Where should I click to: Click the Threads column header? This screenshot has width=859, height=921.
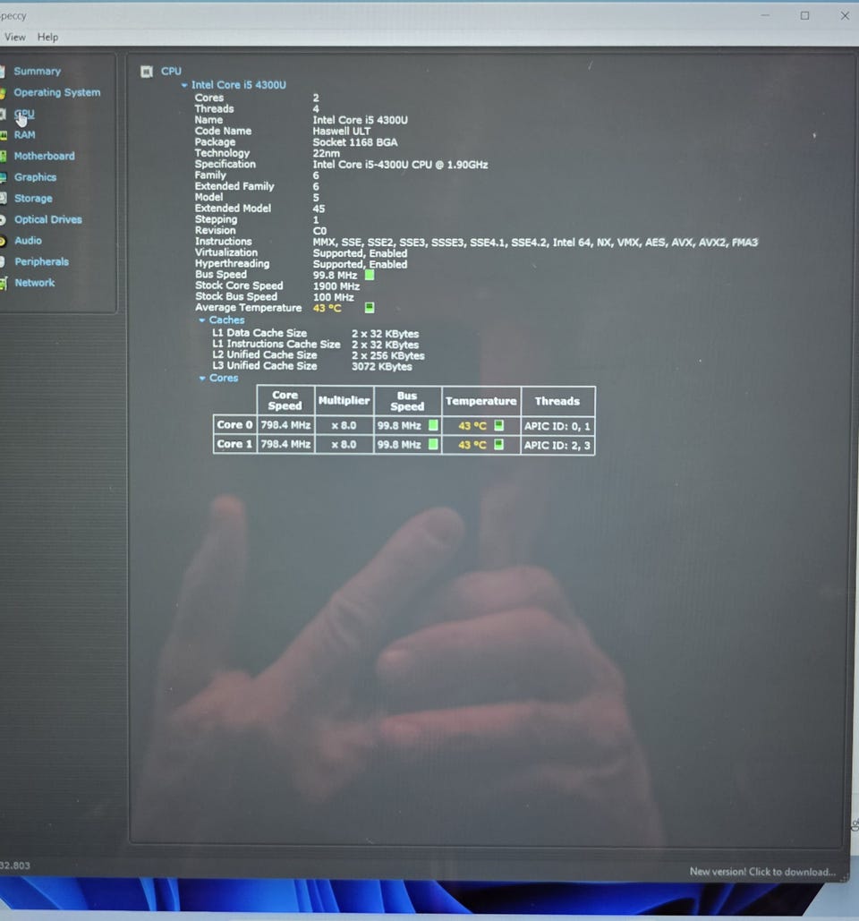tap(557, 401)
